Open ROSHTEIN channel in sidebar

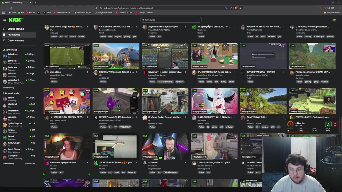19,112
